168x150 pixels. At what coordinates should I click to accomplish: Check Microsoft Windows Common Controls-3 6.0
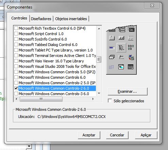pyautogui.click(x=16, y=93)
